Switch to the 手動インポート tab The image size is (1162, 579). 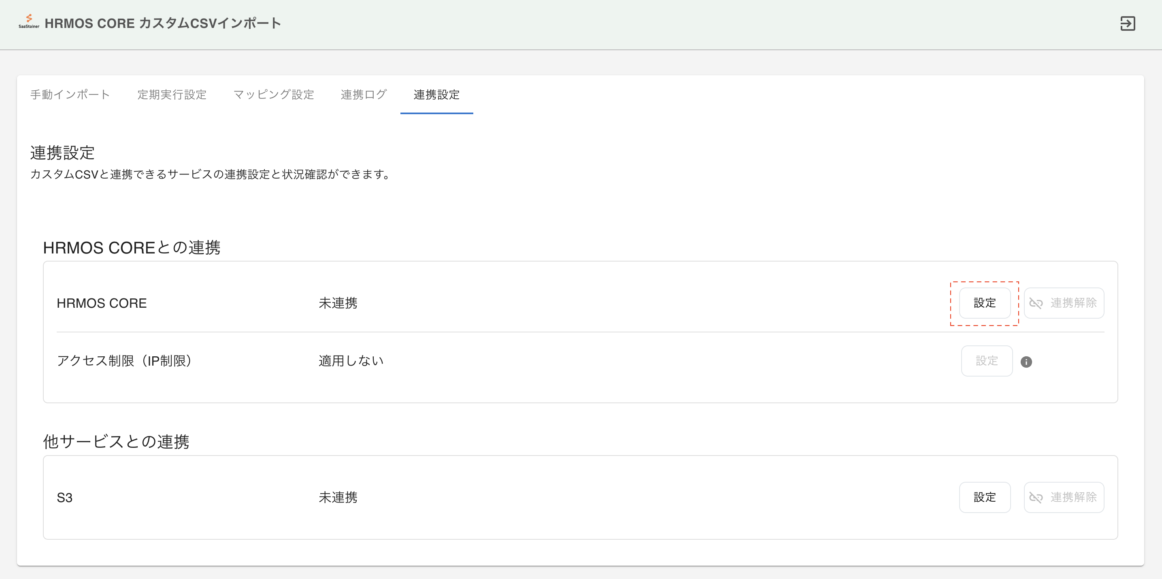click(70, 94)
